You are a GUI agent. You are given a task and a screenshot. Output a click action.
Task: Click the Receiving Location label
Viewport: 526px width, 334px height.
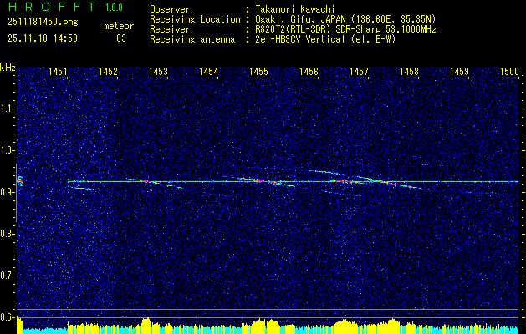195,19
